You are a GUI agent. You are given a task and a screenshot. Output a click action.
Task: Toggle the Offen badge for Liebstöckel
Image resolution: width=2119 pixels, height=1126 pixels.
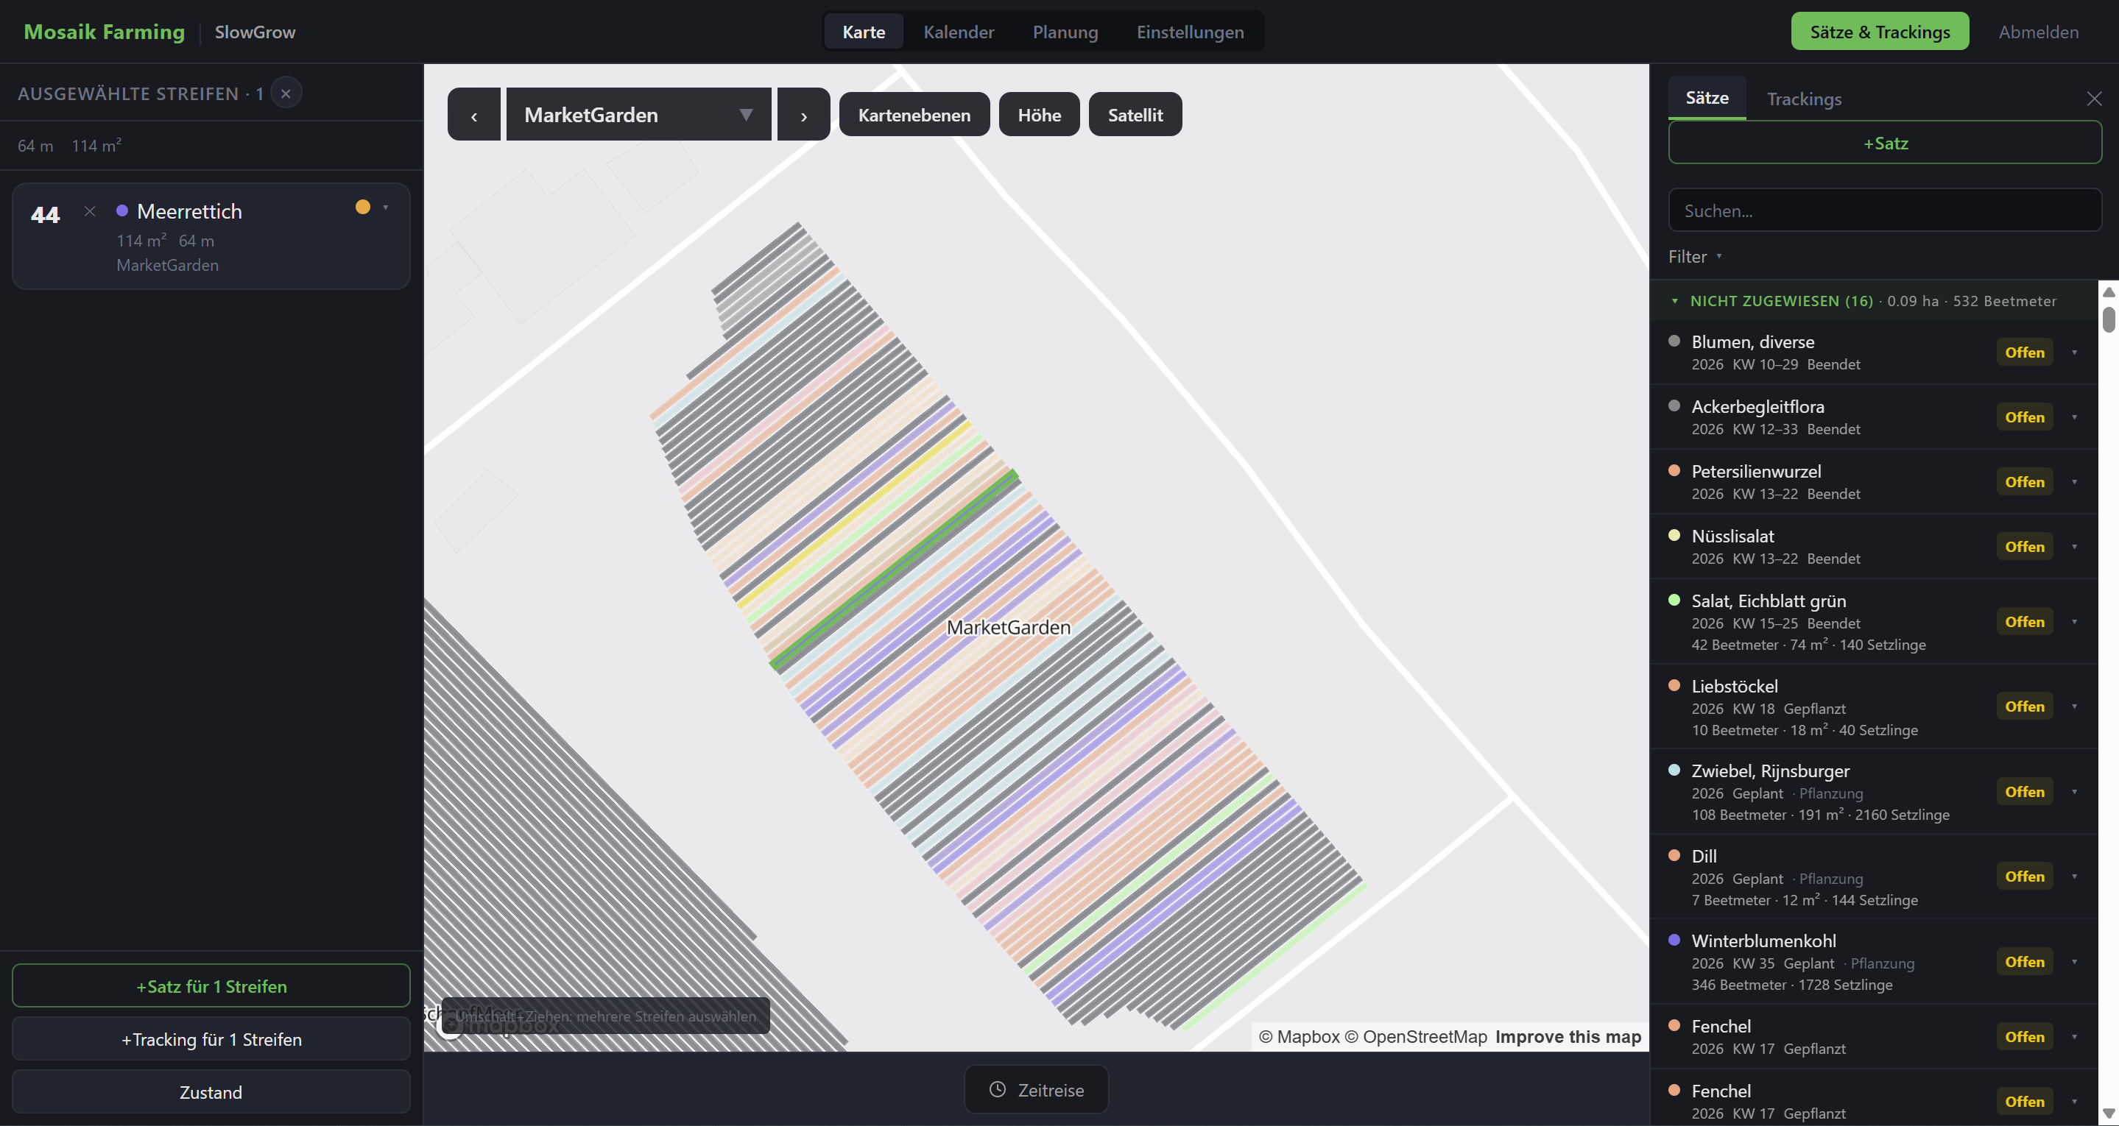(2025, 707)
